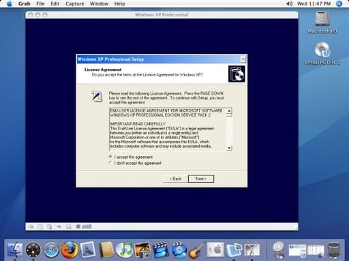
Task: Launch iTunes from the Dock
Action: 124,250
